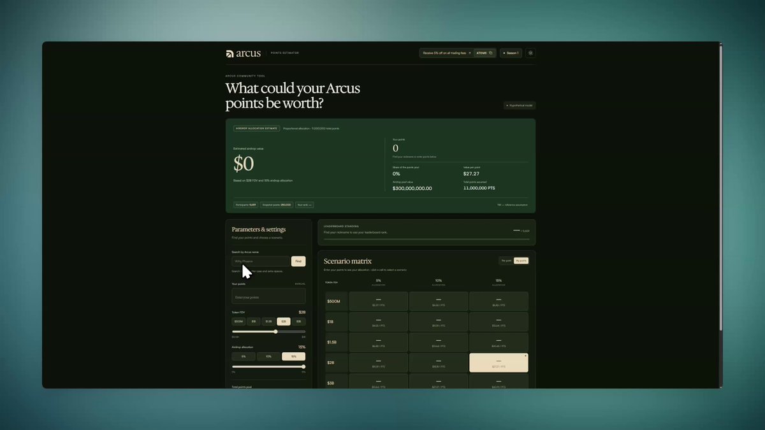765x430 pixels.
Task: Click the Your rank chip
Action: coord(304,205)
